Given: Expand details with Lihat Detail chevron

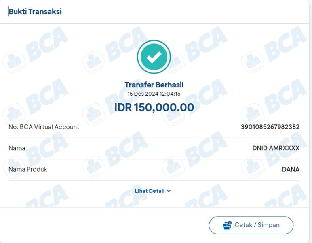Looking at the screenshot, I should point(169,191).
